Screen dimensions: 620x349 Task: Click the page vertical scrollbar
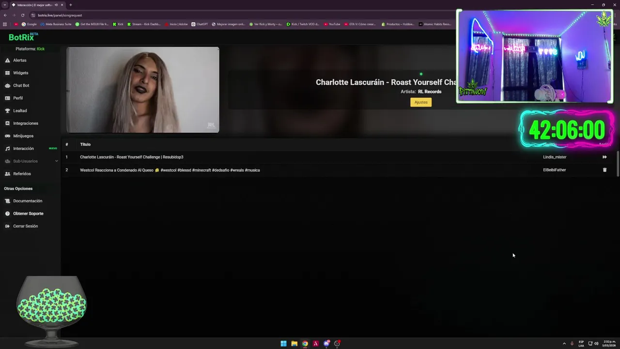point(618,164)
